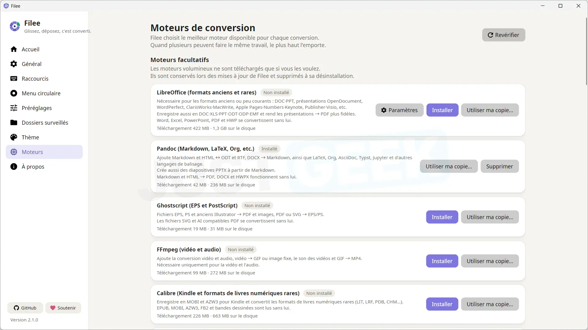
Task: Click the Accueil home icon
Action: 14,49
